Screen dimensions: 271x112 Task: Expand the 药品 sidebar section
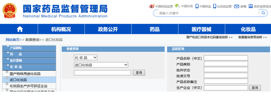tap(29, 54)
